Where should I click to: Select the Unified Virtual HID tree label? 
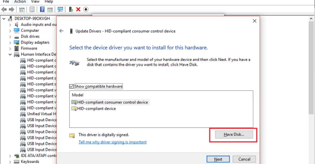42,114
